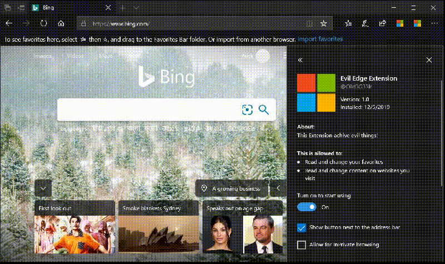
Task: Click the magnifier search button
Action: (264, 109)
